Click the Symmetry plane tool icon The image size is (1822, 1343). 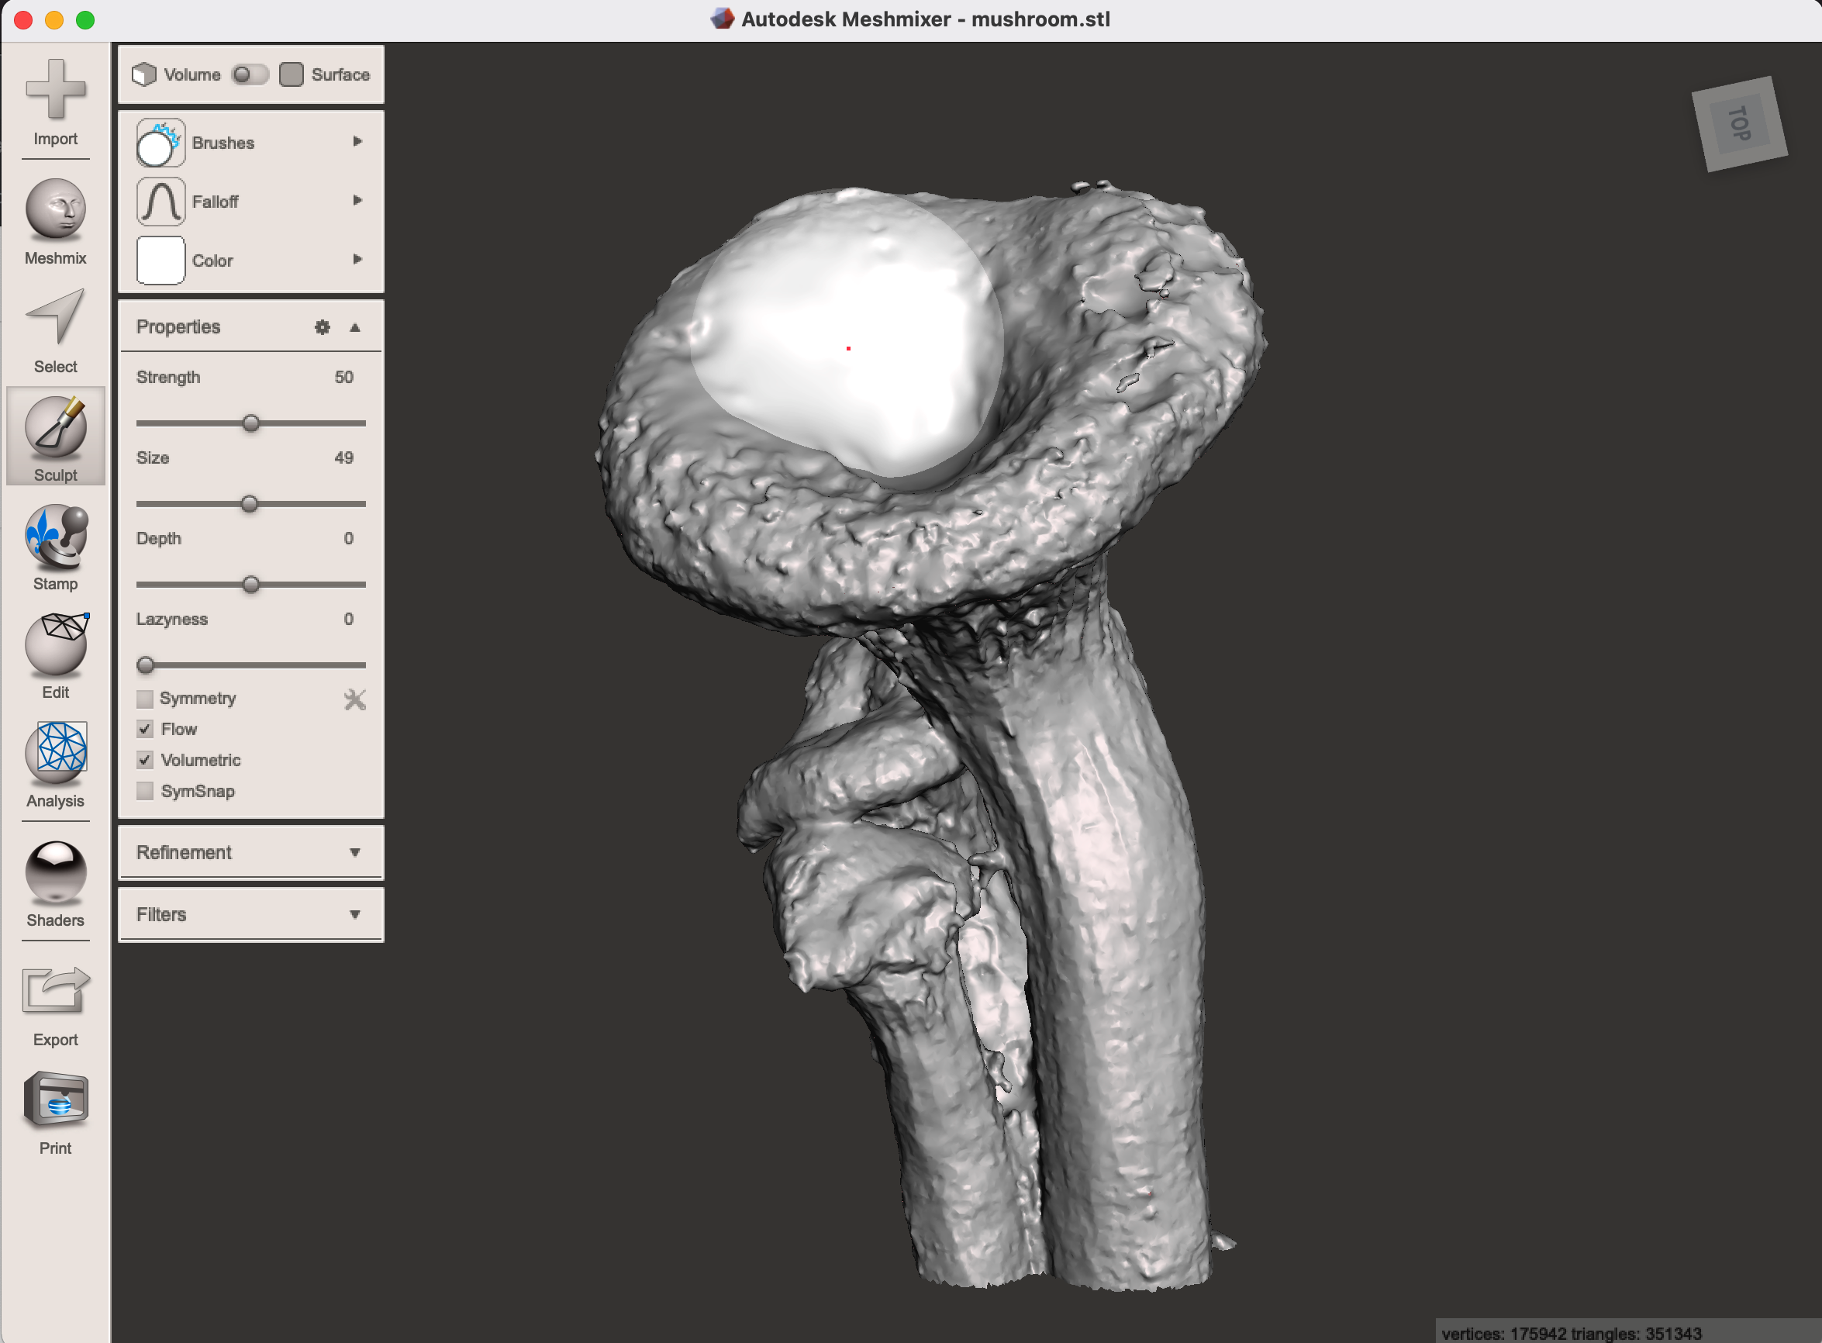pos(355,699)
